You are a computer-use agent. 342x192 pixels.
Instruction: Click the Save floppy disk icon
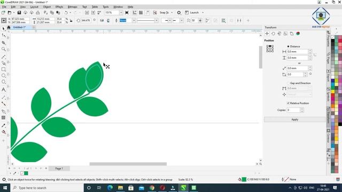tap(19, 13)
